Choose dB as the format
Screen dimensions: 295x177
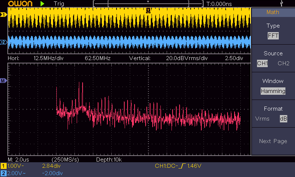point(283,119)
